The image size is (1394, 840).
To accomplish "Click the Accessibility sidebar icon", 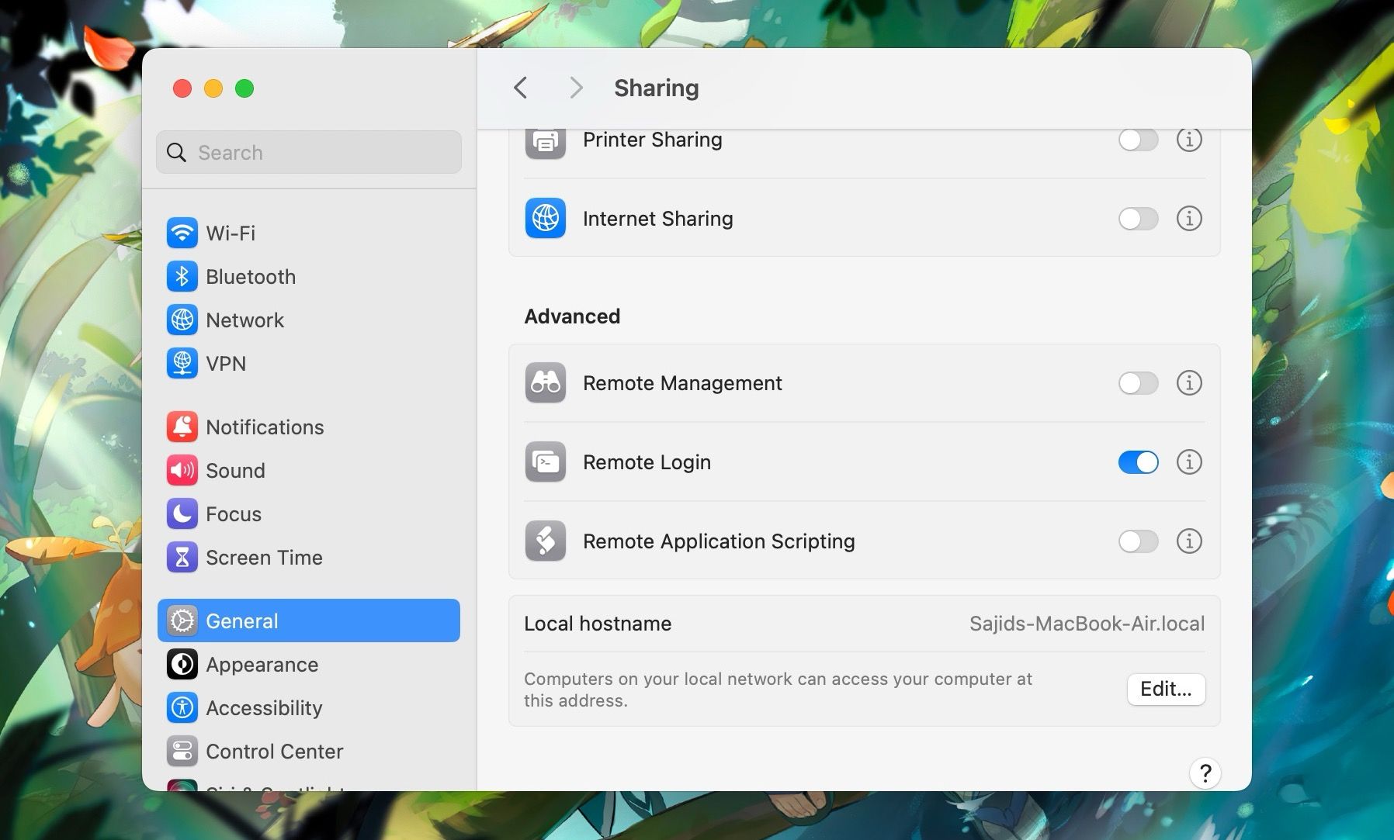I will [x=182, y=707].
